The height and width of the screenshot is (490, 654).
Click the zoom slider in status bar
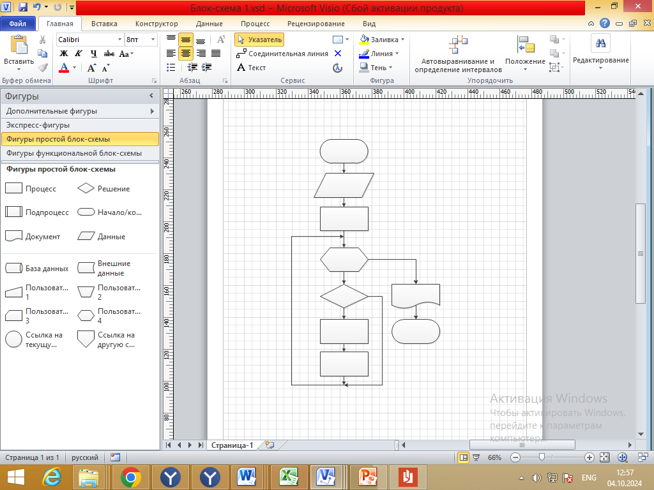point(542,457)
